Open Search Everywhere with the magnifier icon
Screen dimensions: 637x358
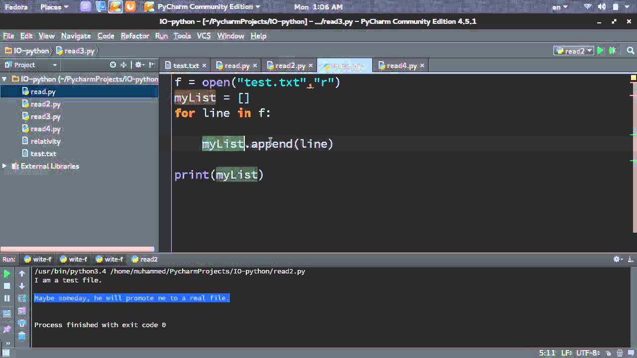click(630, 51)
